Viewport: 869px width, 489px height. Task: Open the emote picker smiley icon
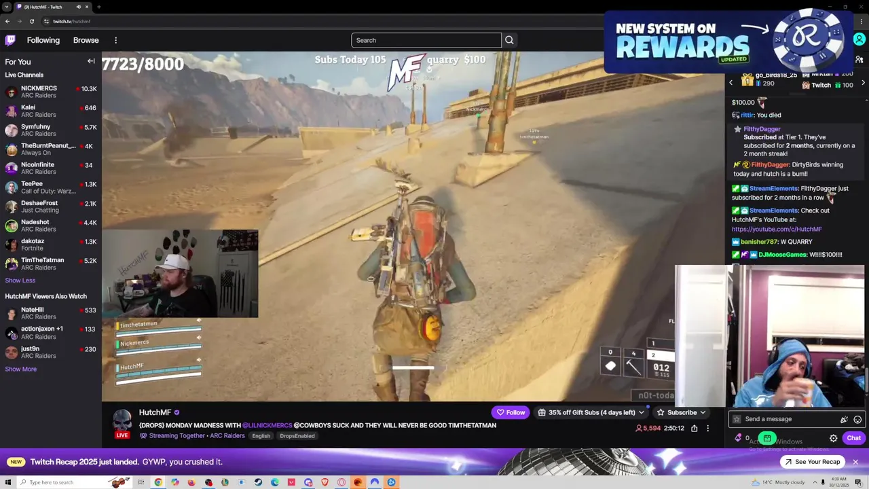857,420
